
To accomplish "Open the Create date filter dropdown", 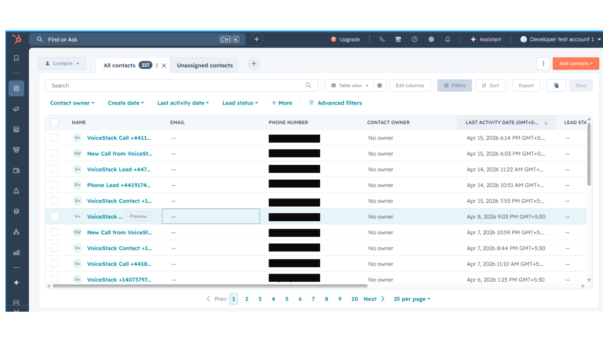I will coord(126,103).
